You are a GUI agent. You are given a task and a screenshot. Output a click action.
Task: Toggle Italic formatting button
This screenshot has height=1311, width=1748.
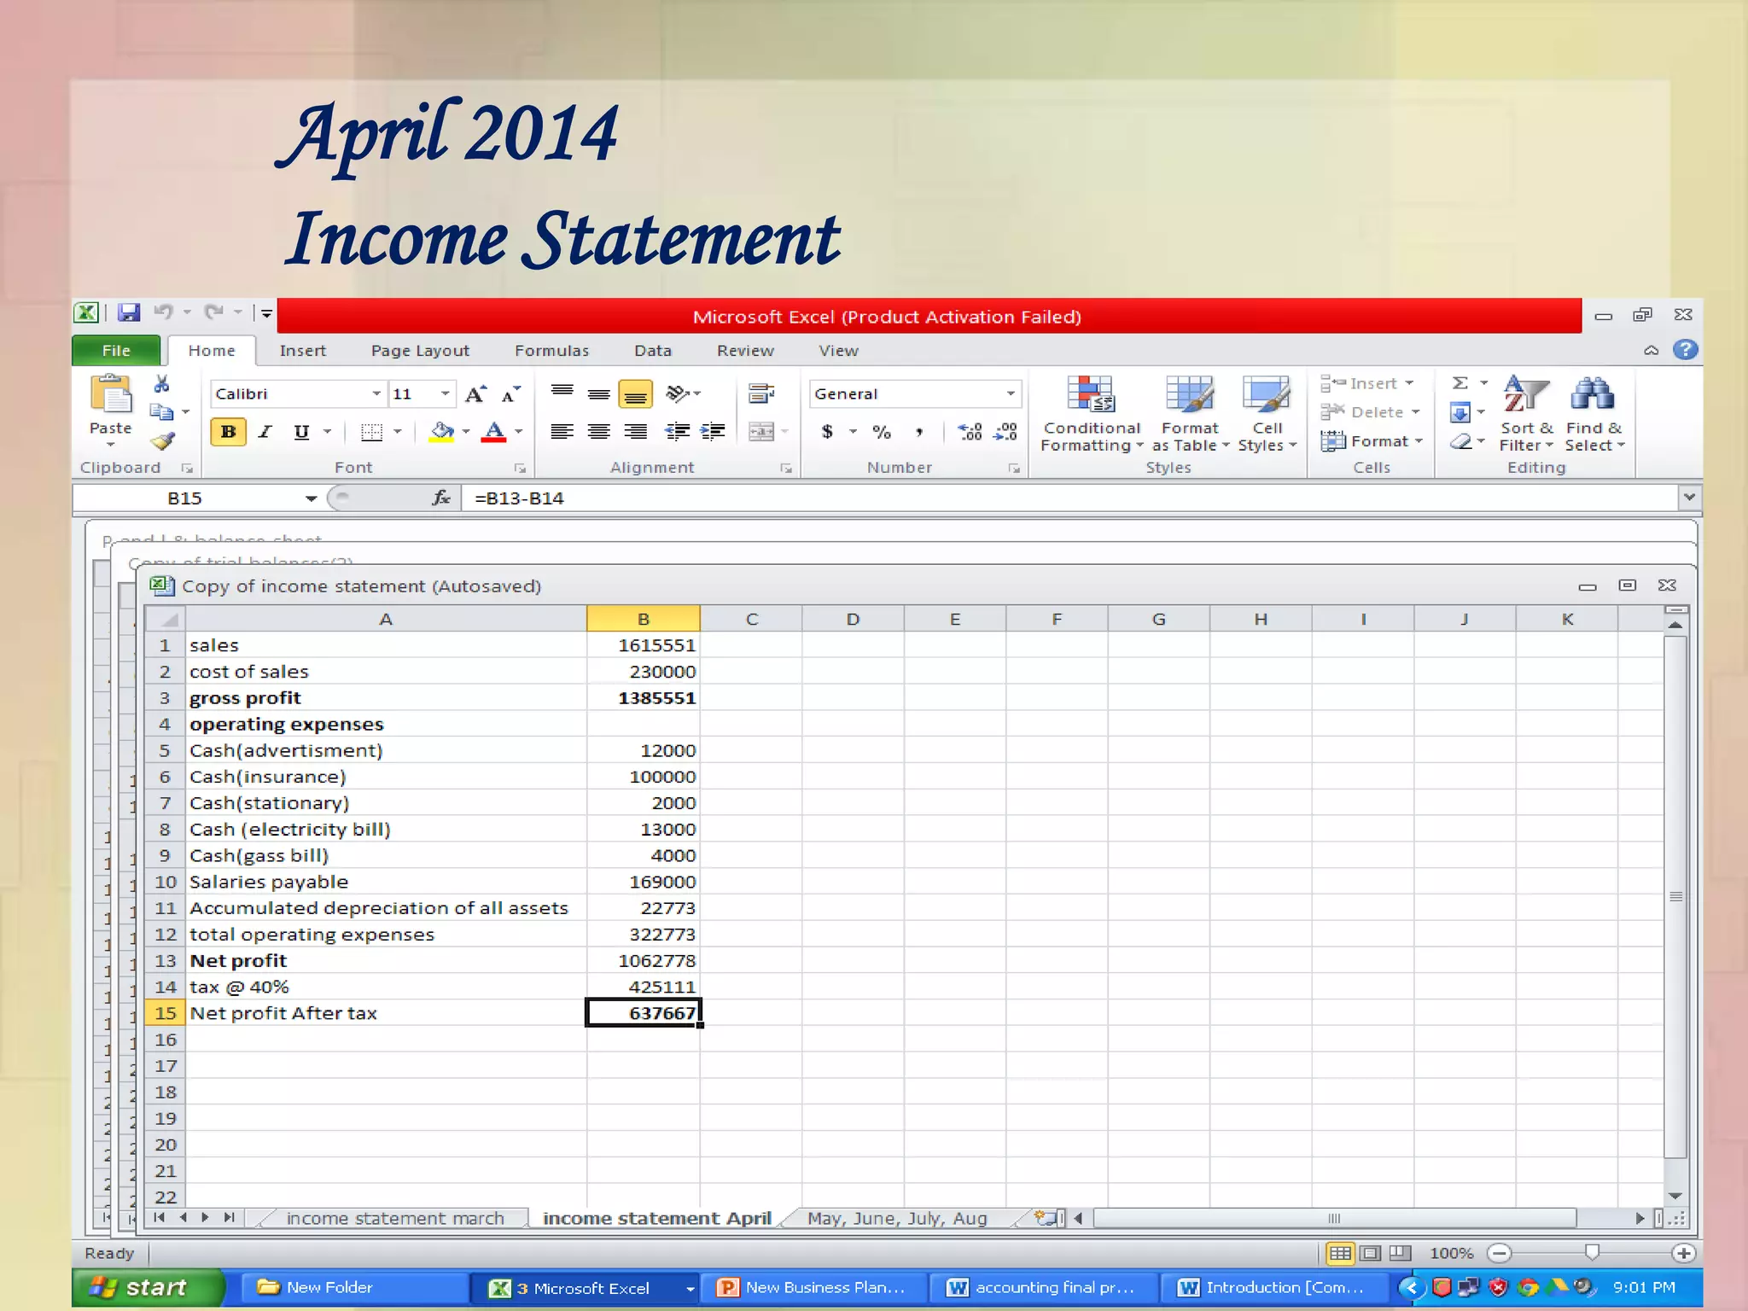pyautogui.click(x=265, y=432)
